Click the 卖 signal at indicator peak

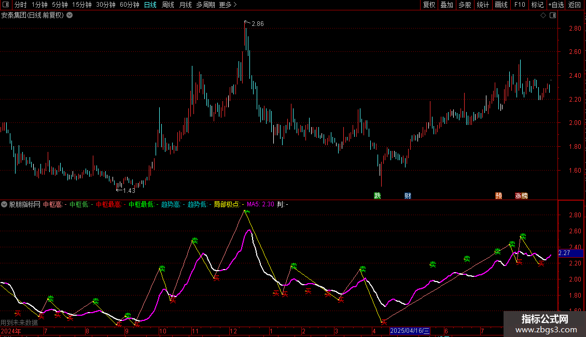click(246, 212)
